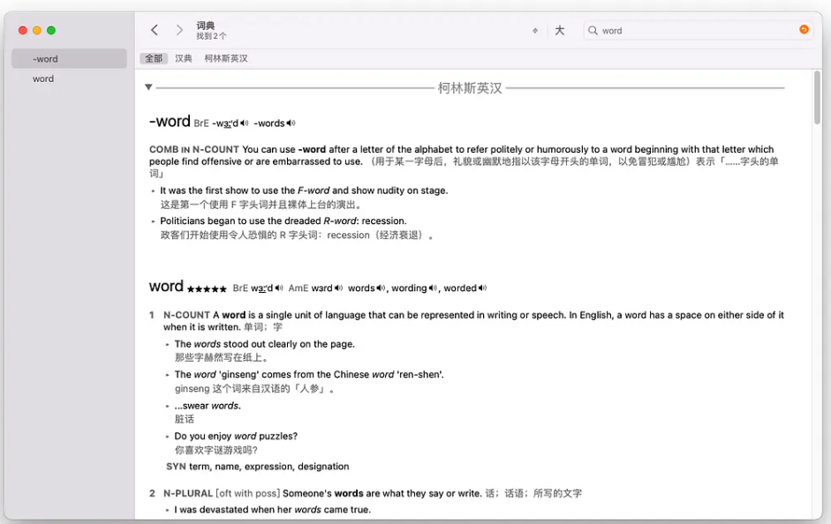Play pronunciation of -words

tap(291, 124)
